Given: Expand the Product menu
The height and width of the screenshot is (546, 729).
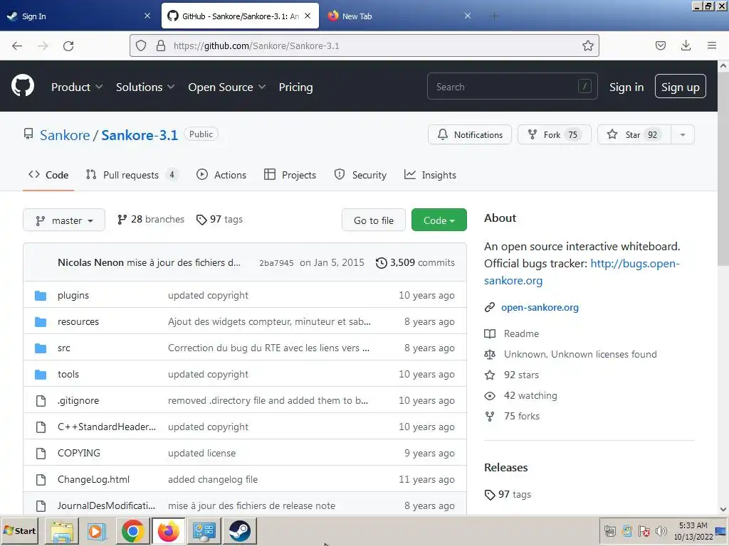Looking at the screenshot, I should [77, 87].
